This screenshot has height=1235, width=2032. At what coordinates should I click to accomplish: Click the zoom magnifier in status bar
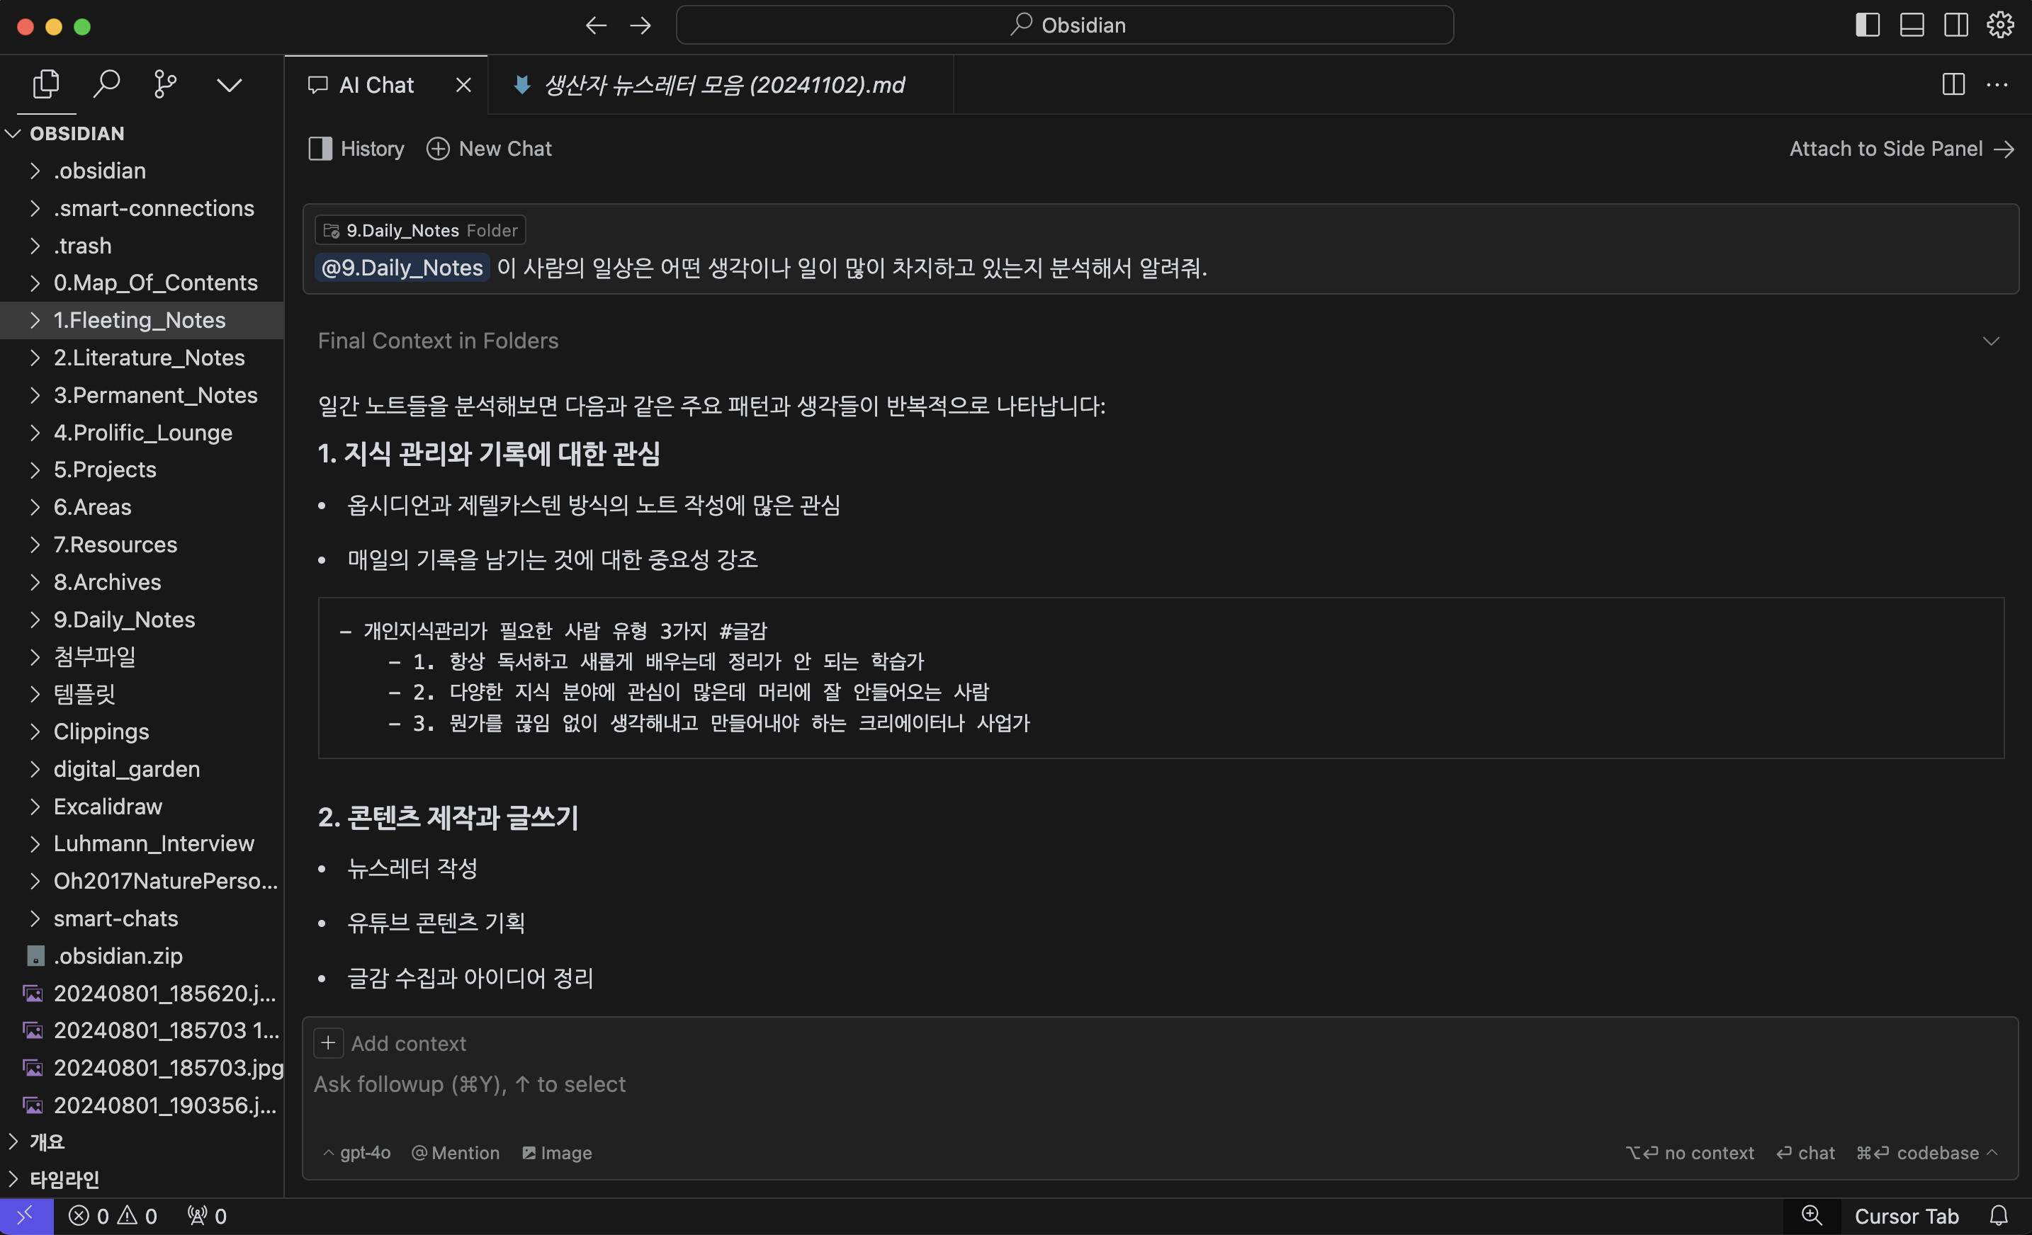coord(1811,1215)
